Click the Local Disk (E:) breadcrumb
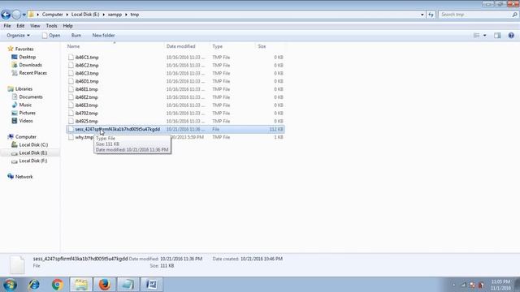The height and width of the screenshot is (292, 520). (85, 15)
